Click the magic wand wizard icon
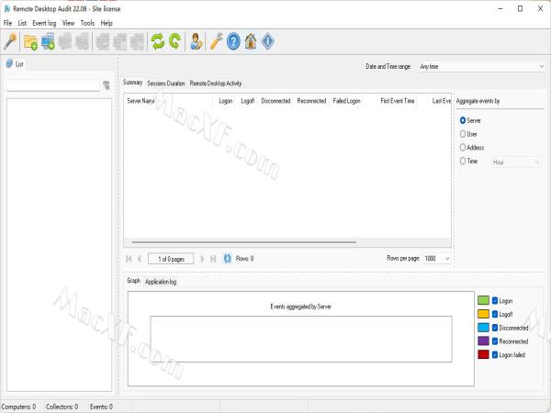This screenshot has width=551, height=413. pyautogui.click(x=10, y=41)
